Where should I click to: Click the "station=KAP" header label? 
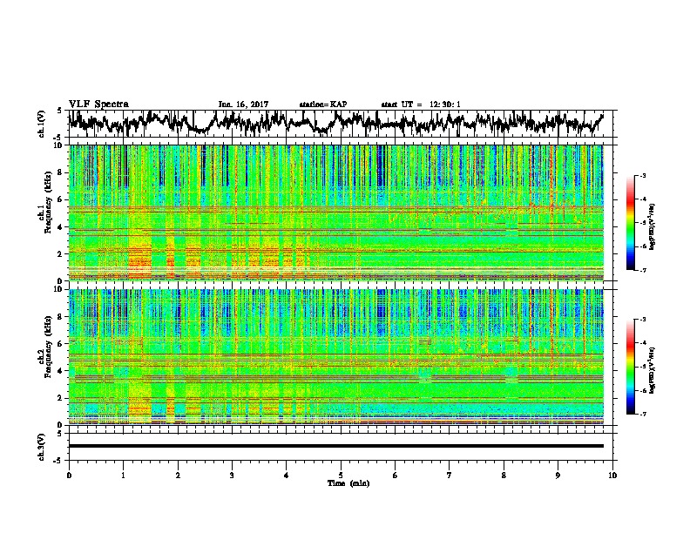[x=323, y=105]
